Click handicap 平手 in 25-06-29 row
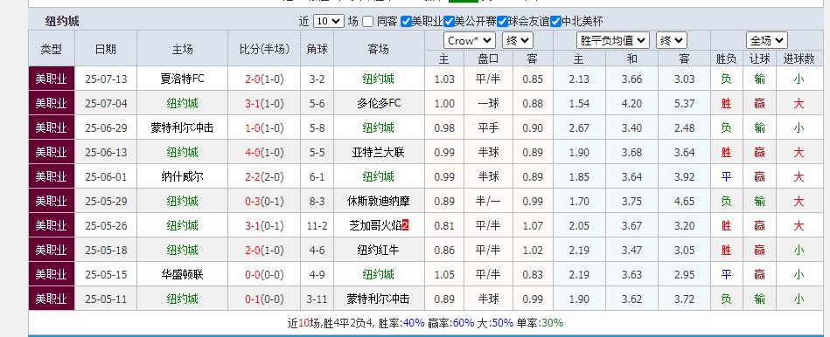 [x=488, y=127]
